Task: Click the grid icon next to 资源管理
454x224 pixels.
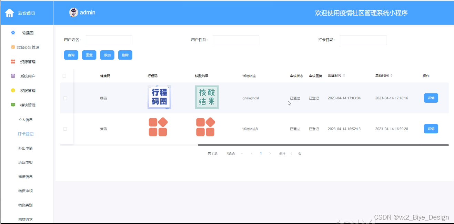Action: coord(13,62)
